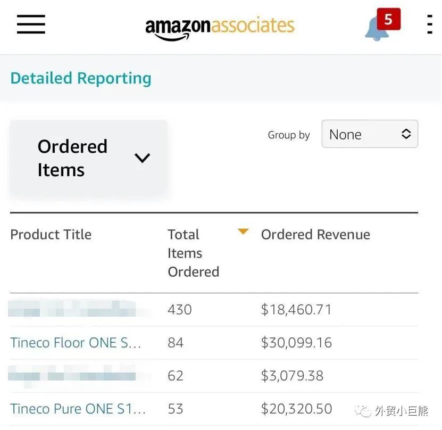
Task: Open the notifications bell icon
Action: pyautogui.click(x=377, y=29)
